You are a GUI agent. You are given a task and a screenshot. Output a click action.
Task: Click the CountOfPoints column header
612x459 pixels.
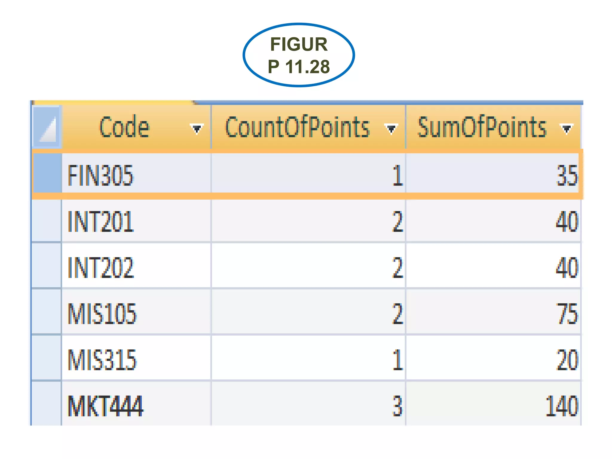click(x=297, y=127)
